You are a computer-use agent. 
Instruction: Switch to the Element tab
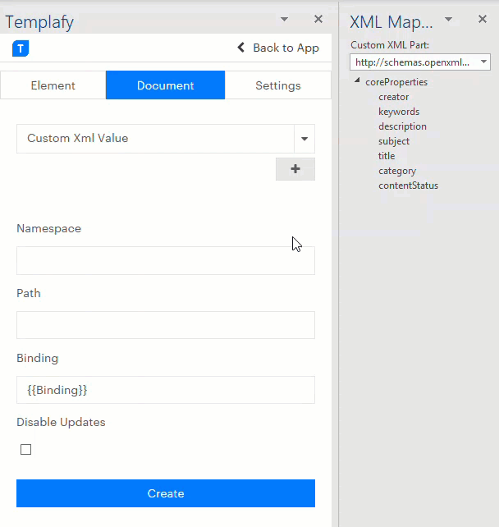(x=53, y=85)
